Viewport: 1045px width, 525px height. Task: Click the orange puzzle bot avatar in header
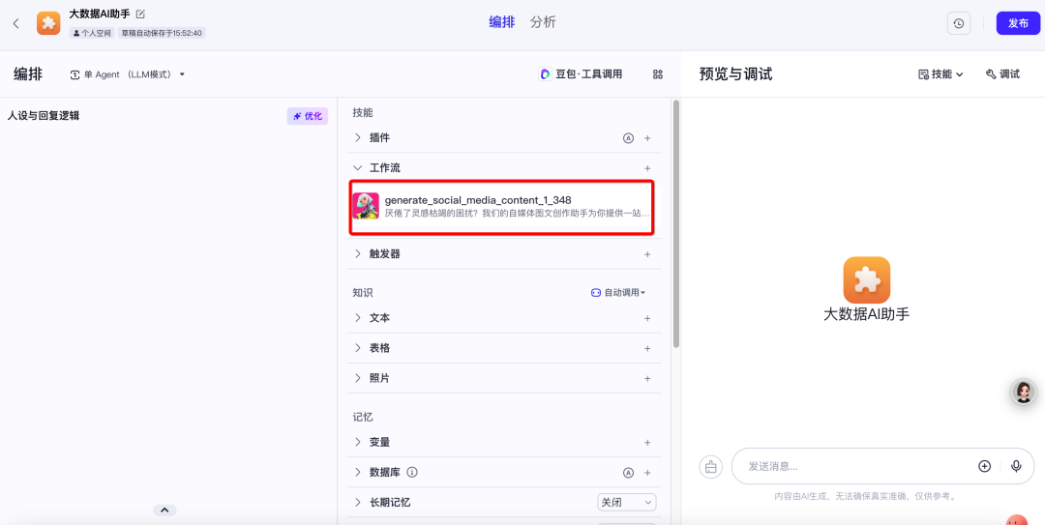(x=48, y=23)
